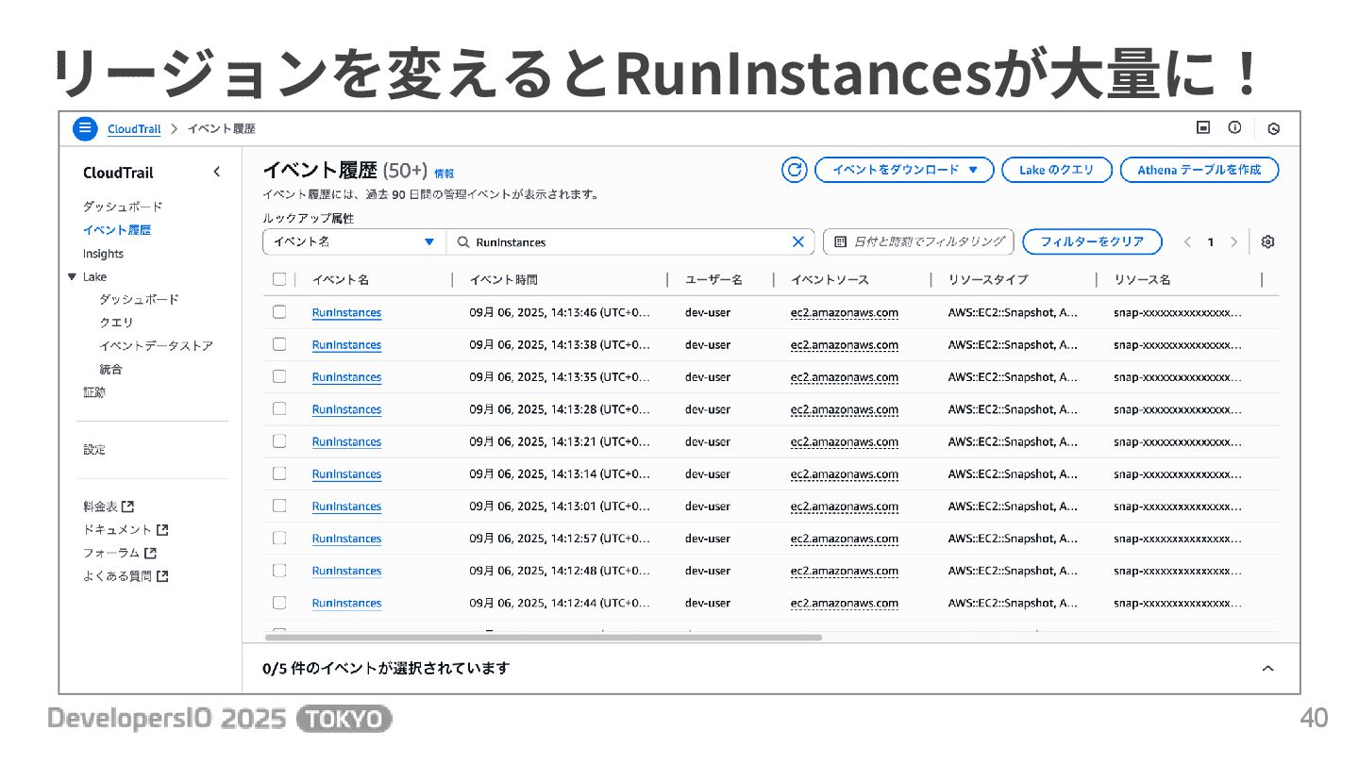Click the hexagon settings icon at top right

coord(1273,128)
